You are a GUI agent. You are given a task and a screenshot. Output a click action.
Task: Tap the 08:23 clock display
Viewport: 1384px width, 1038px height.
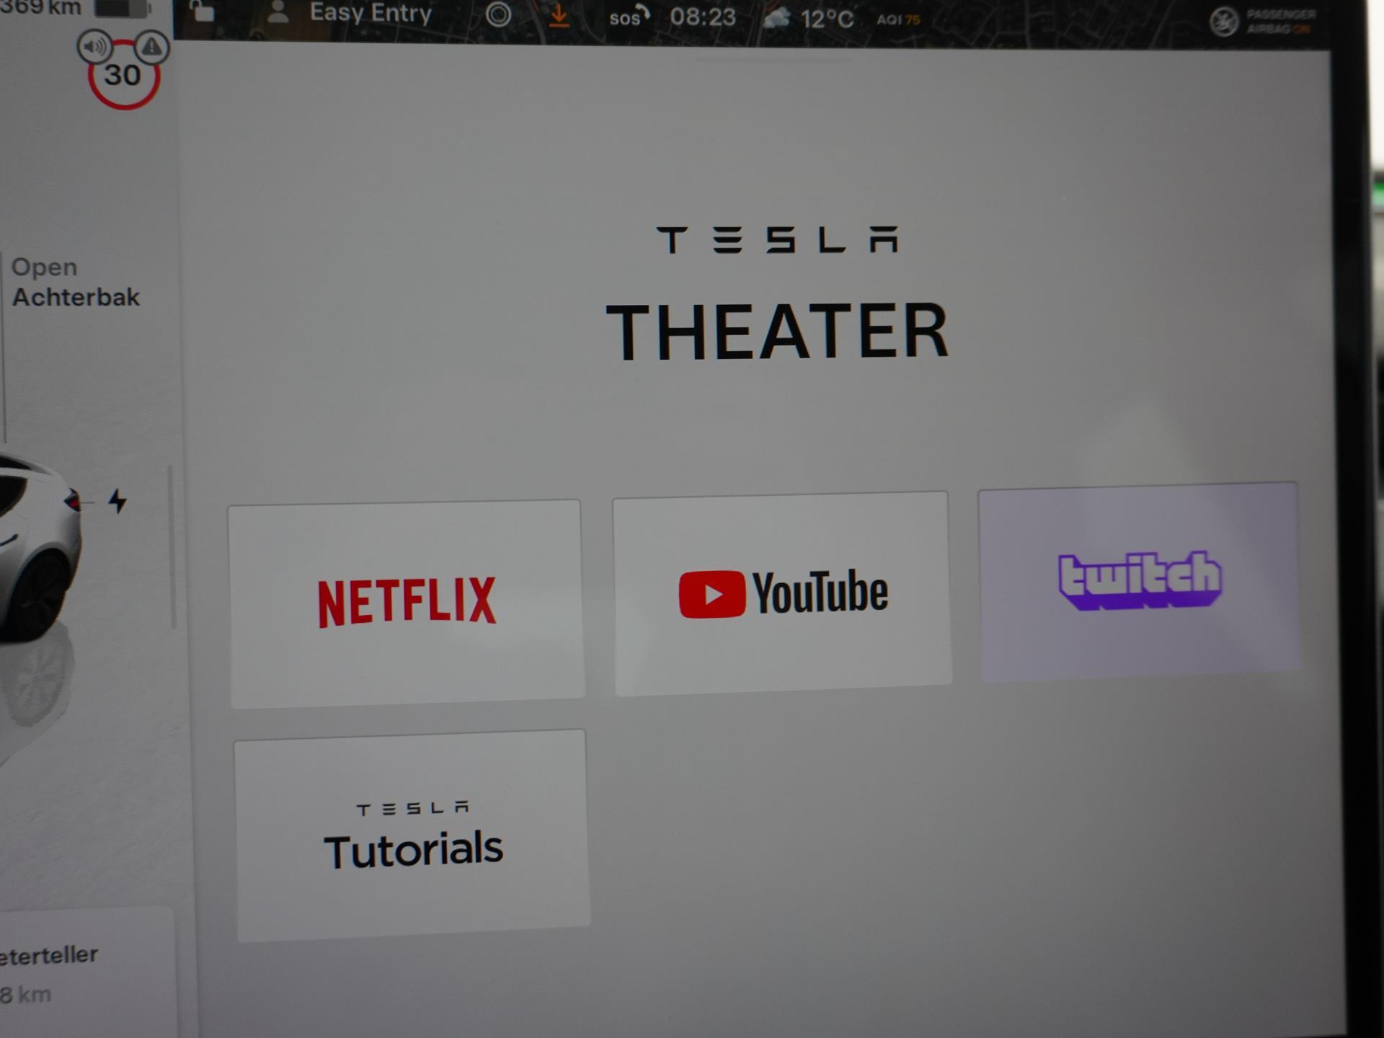[703, 17]
